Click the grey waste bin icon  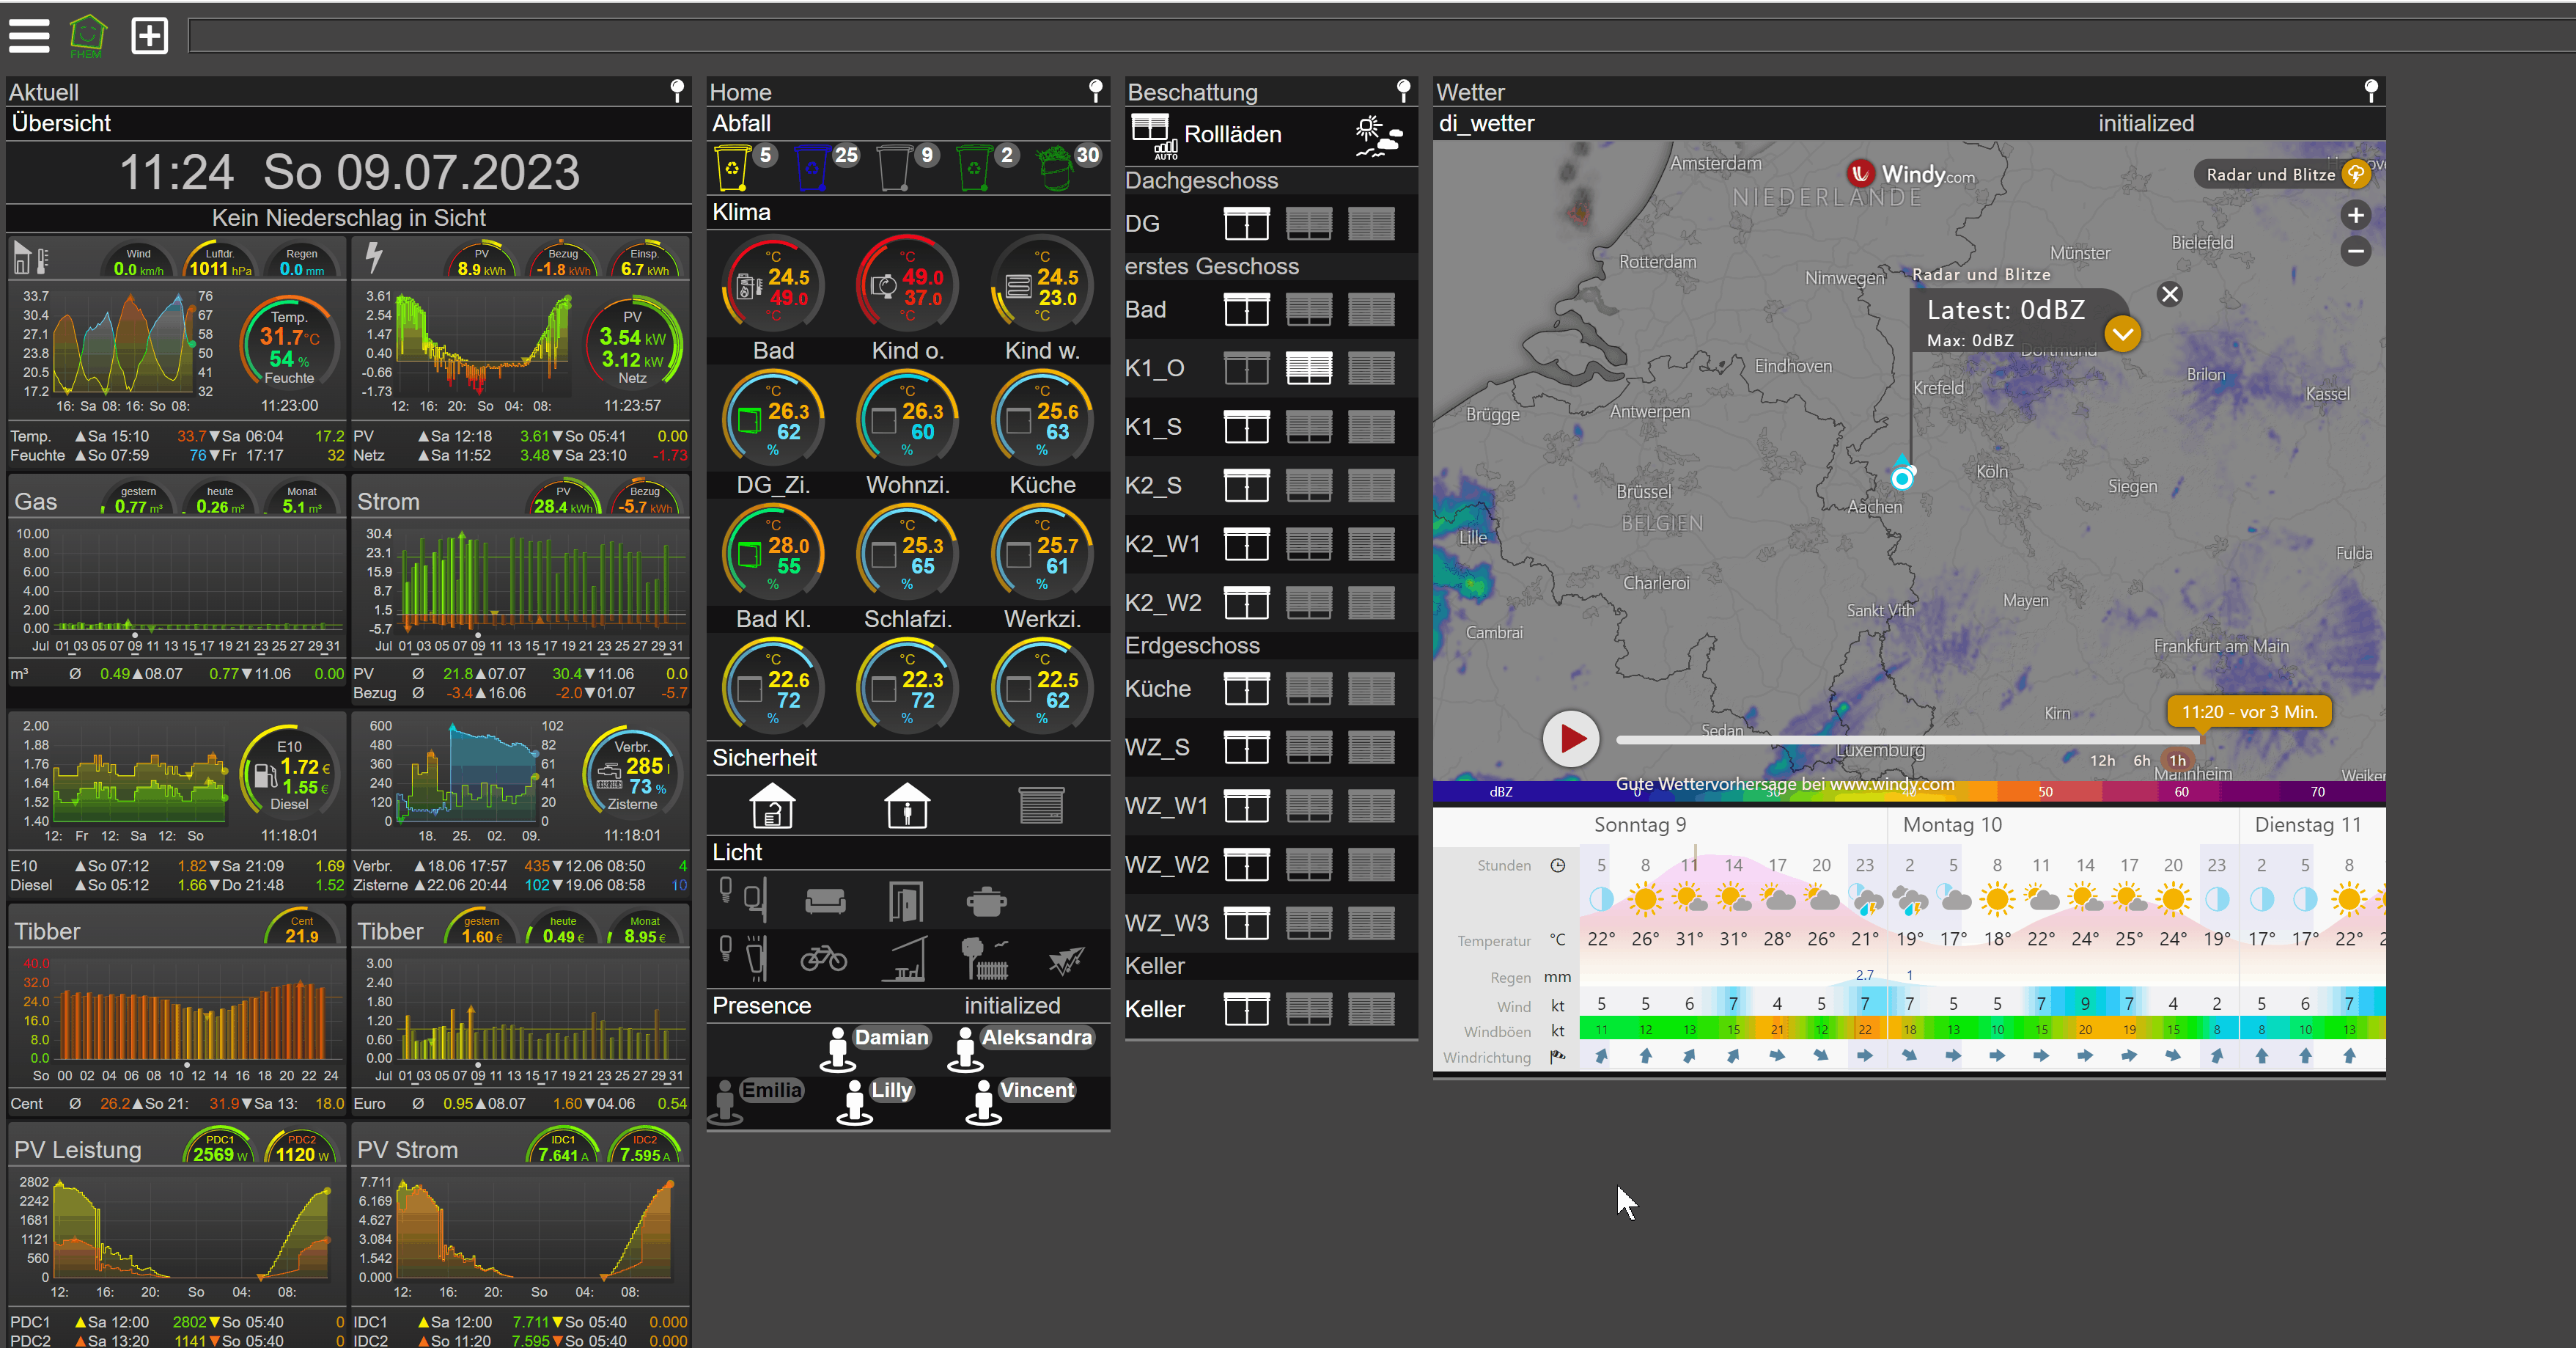point(893,168)
